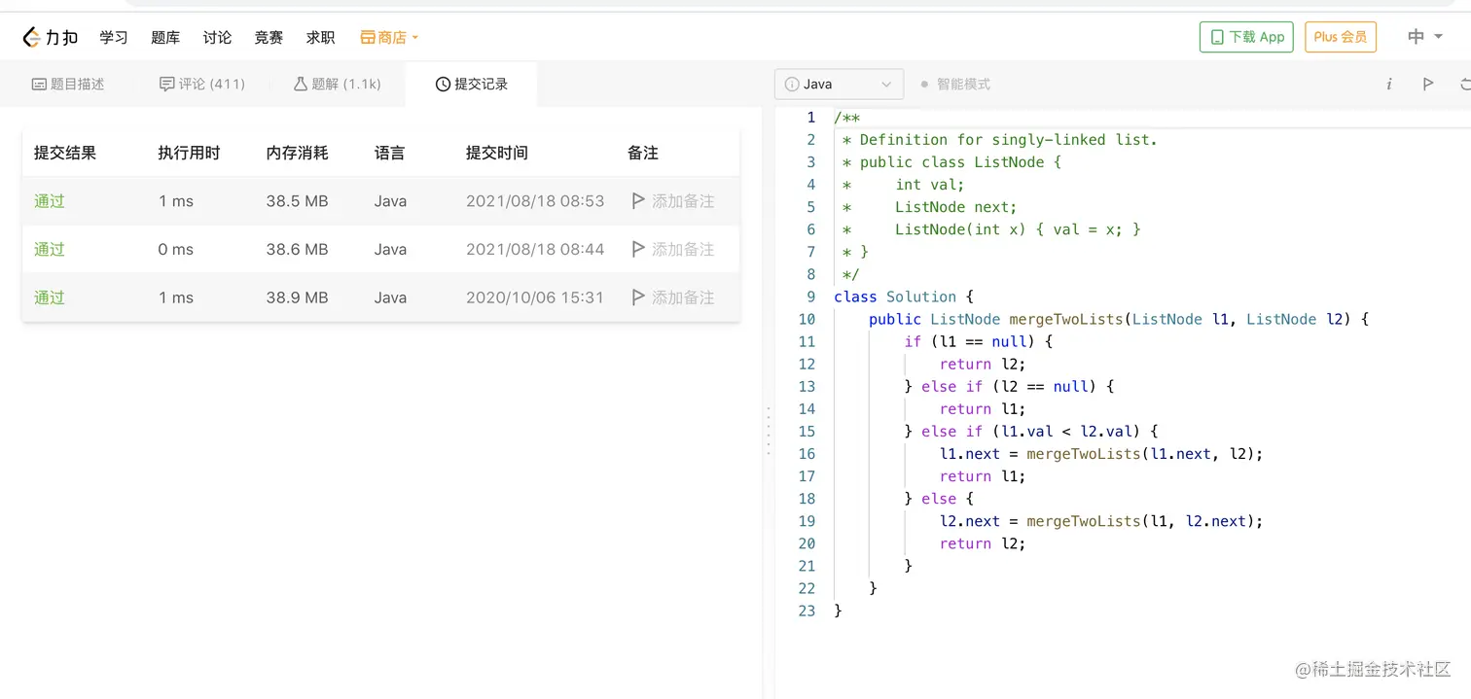1471x699 pixels.
Task: Click the flag icon for the 08:44 submission note
Action: point(638,249)
